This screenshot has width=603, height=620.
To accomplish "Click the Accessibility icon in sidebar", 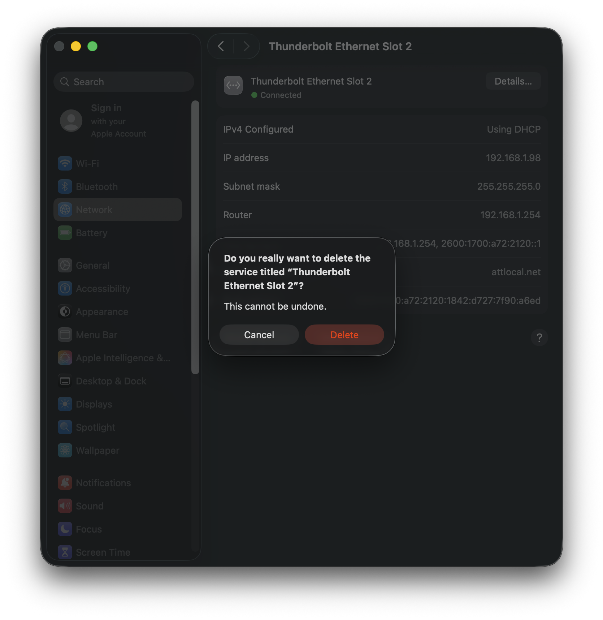I will pyautogui.click(x=65, y=288).
